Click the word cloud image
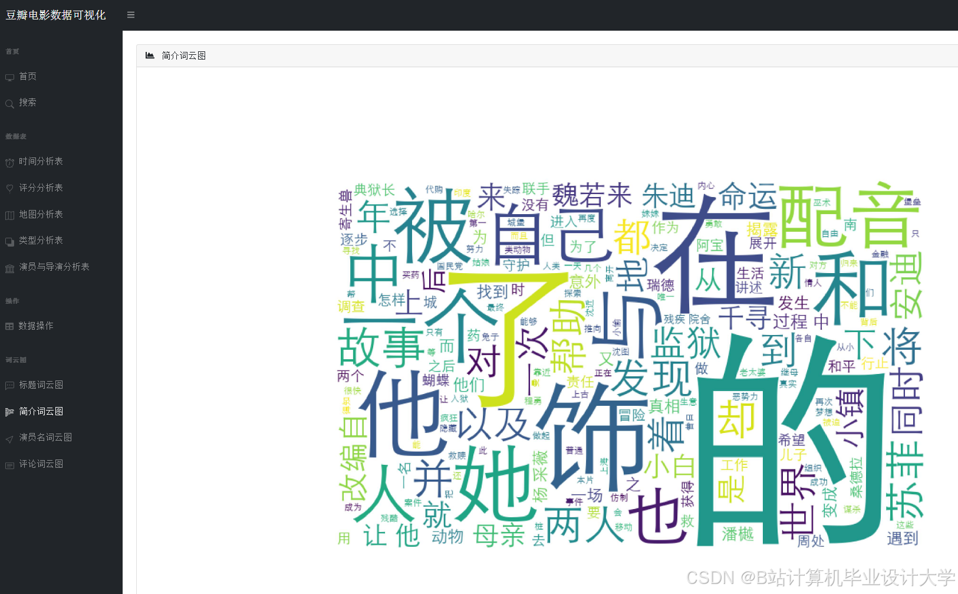This screenshot has width=958, height=594. tap(630, 364)
